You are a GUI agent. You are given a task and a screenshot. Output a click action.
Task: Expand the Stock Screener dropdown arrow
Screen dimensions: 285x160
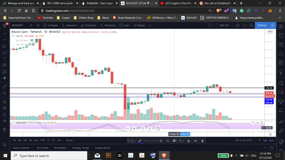32,148
